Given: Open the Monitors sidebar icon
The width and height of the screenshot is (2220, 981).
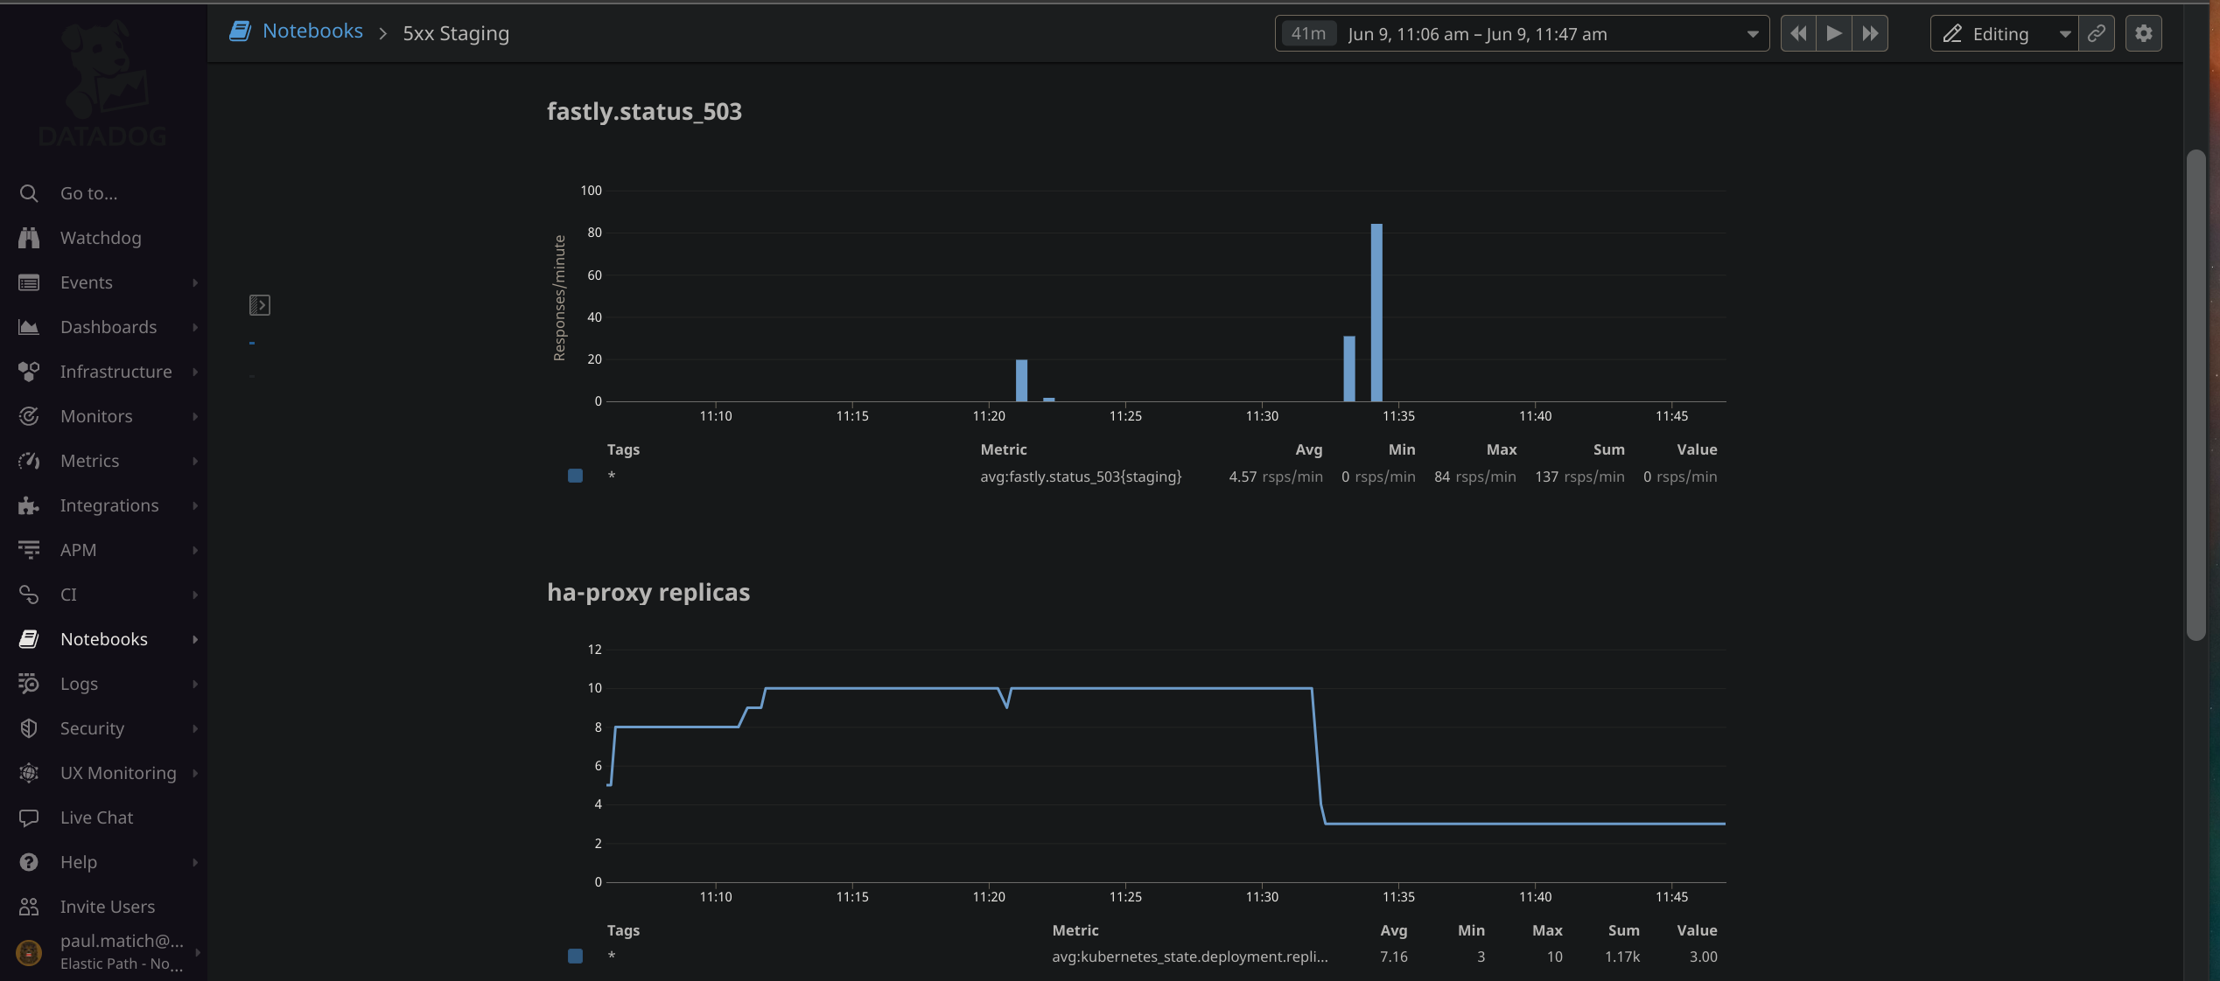Looking at the screenshot, I should (x=29, y=416).
